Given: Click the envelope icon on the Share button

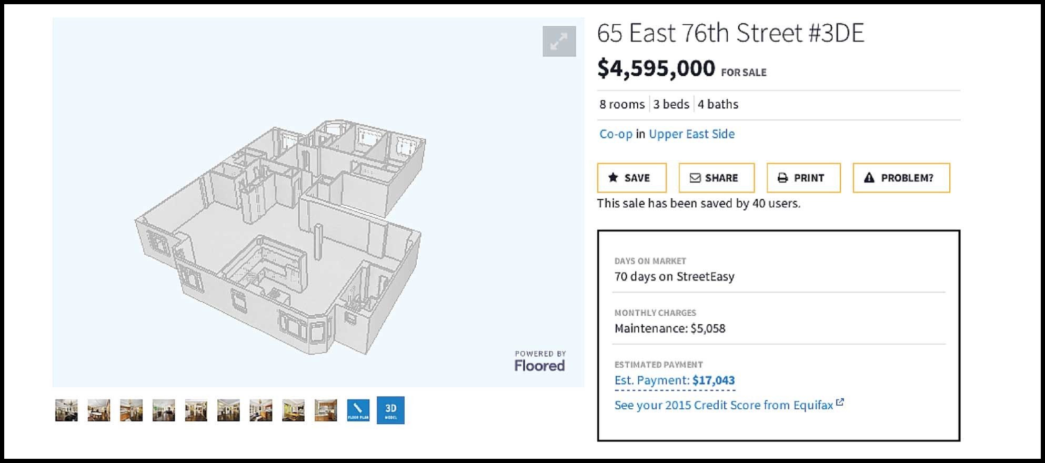Looking at the screenshot, I should 696,178.
